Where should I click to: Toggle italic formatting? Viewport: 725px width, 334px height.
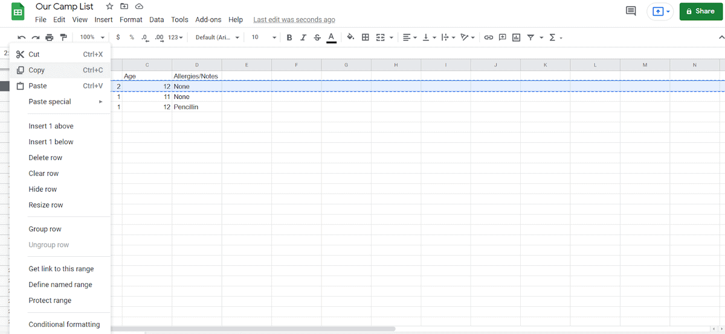pyautogui.click(x=303, y=37)
